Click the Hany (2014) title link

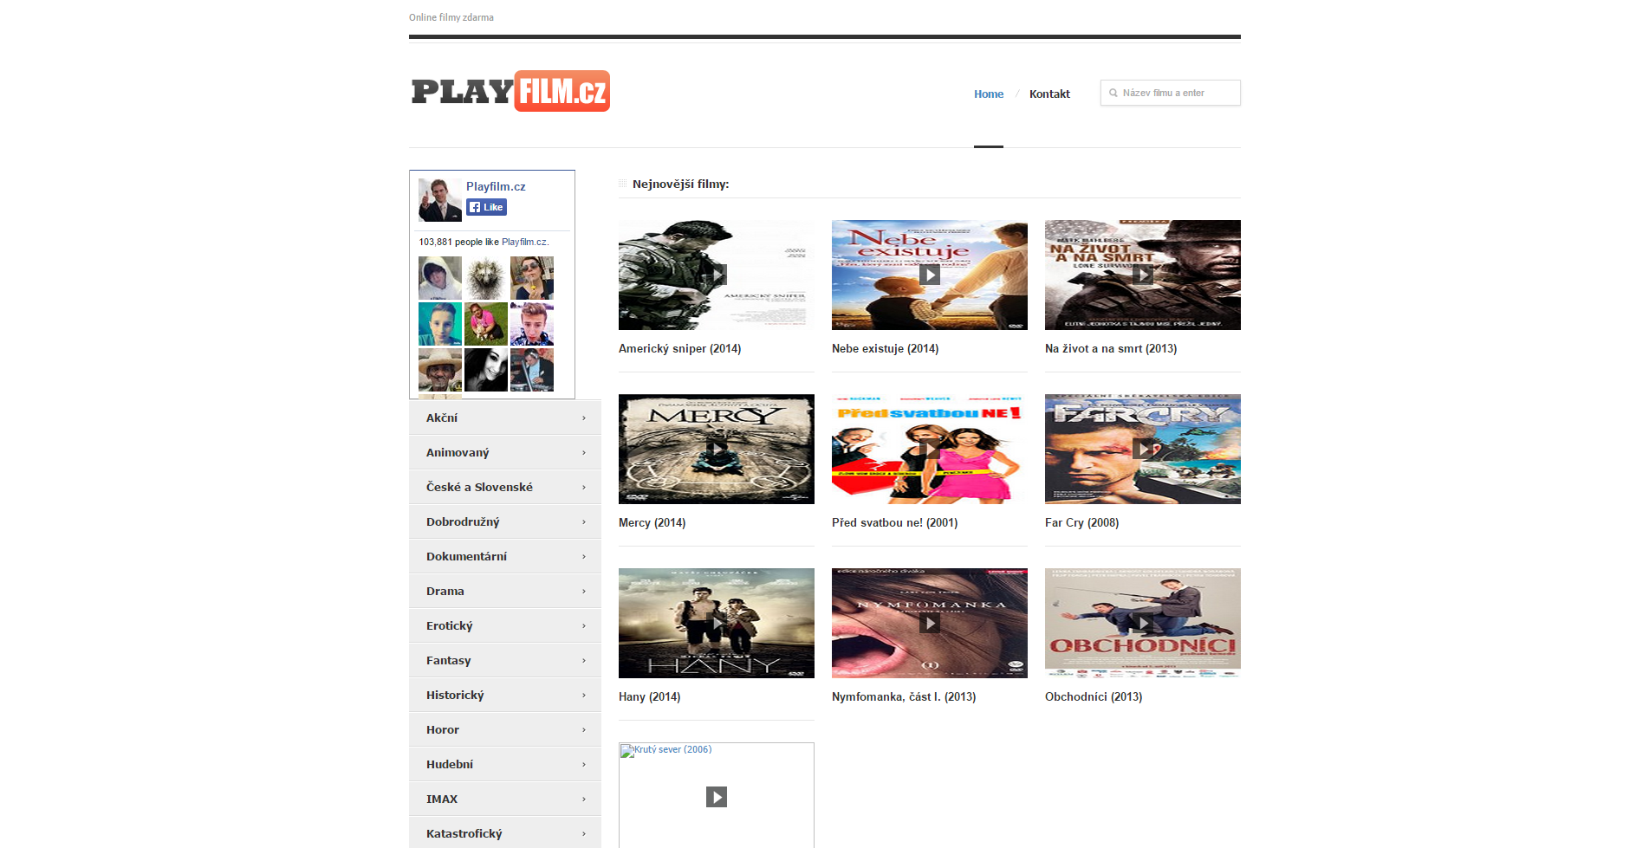(649, 696)
